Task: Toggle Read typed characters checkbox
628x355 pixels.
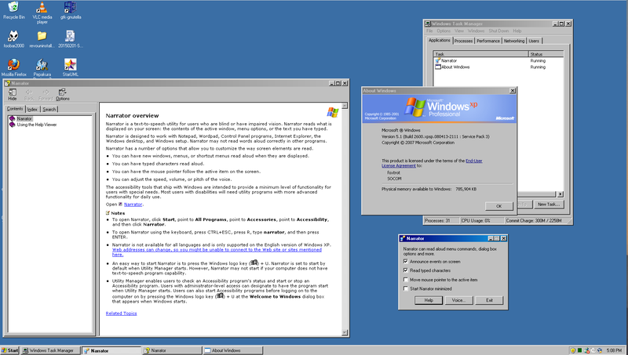Action: (x=406, y=270)
